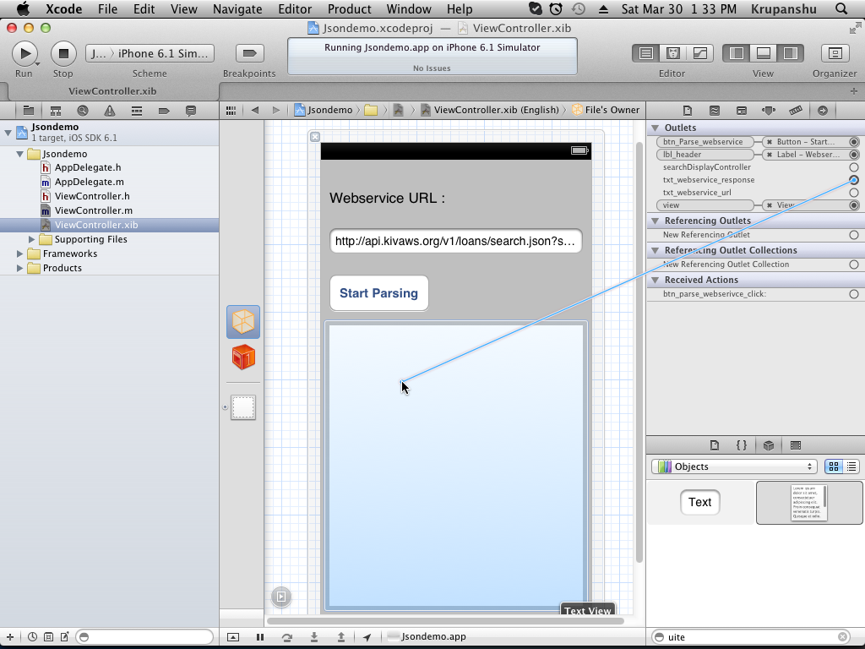Open the Product menu
The width and height of the screenshot is (865, 649).
point(349,9)
